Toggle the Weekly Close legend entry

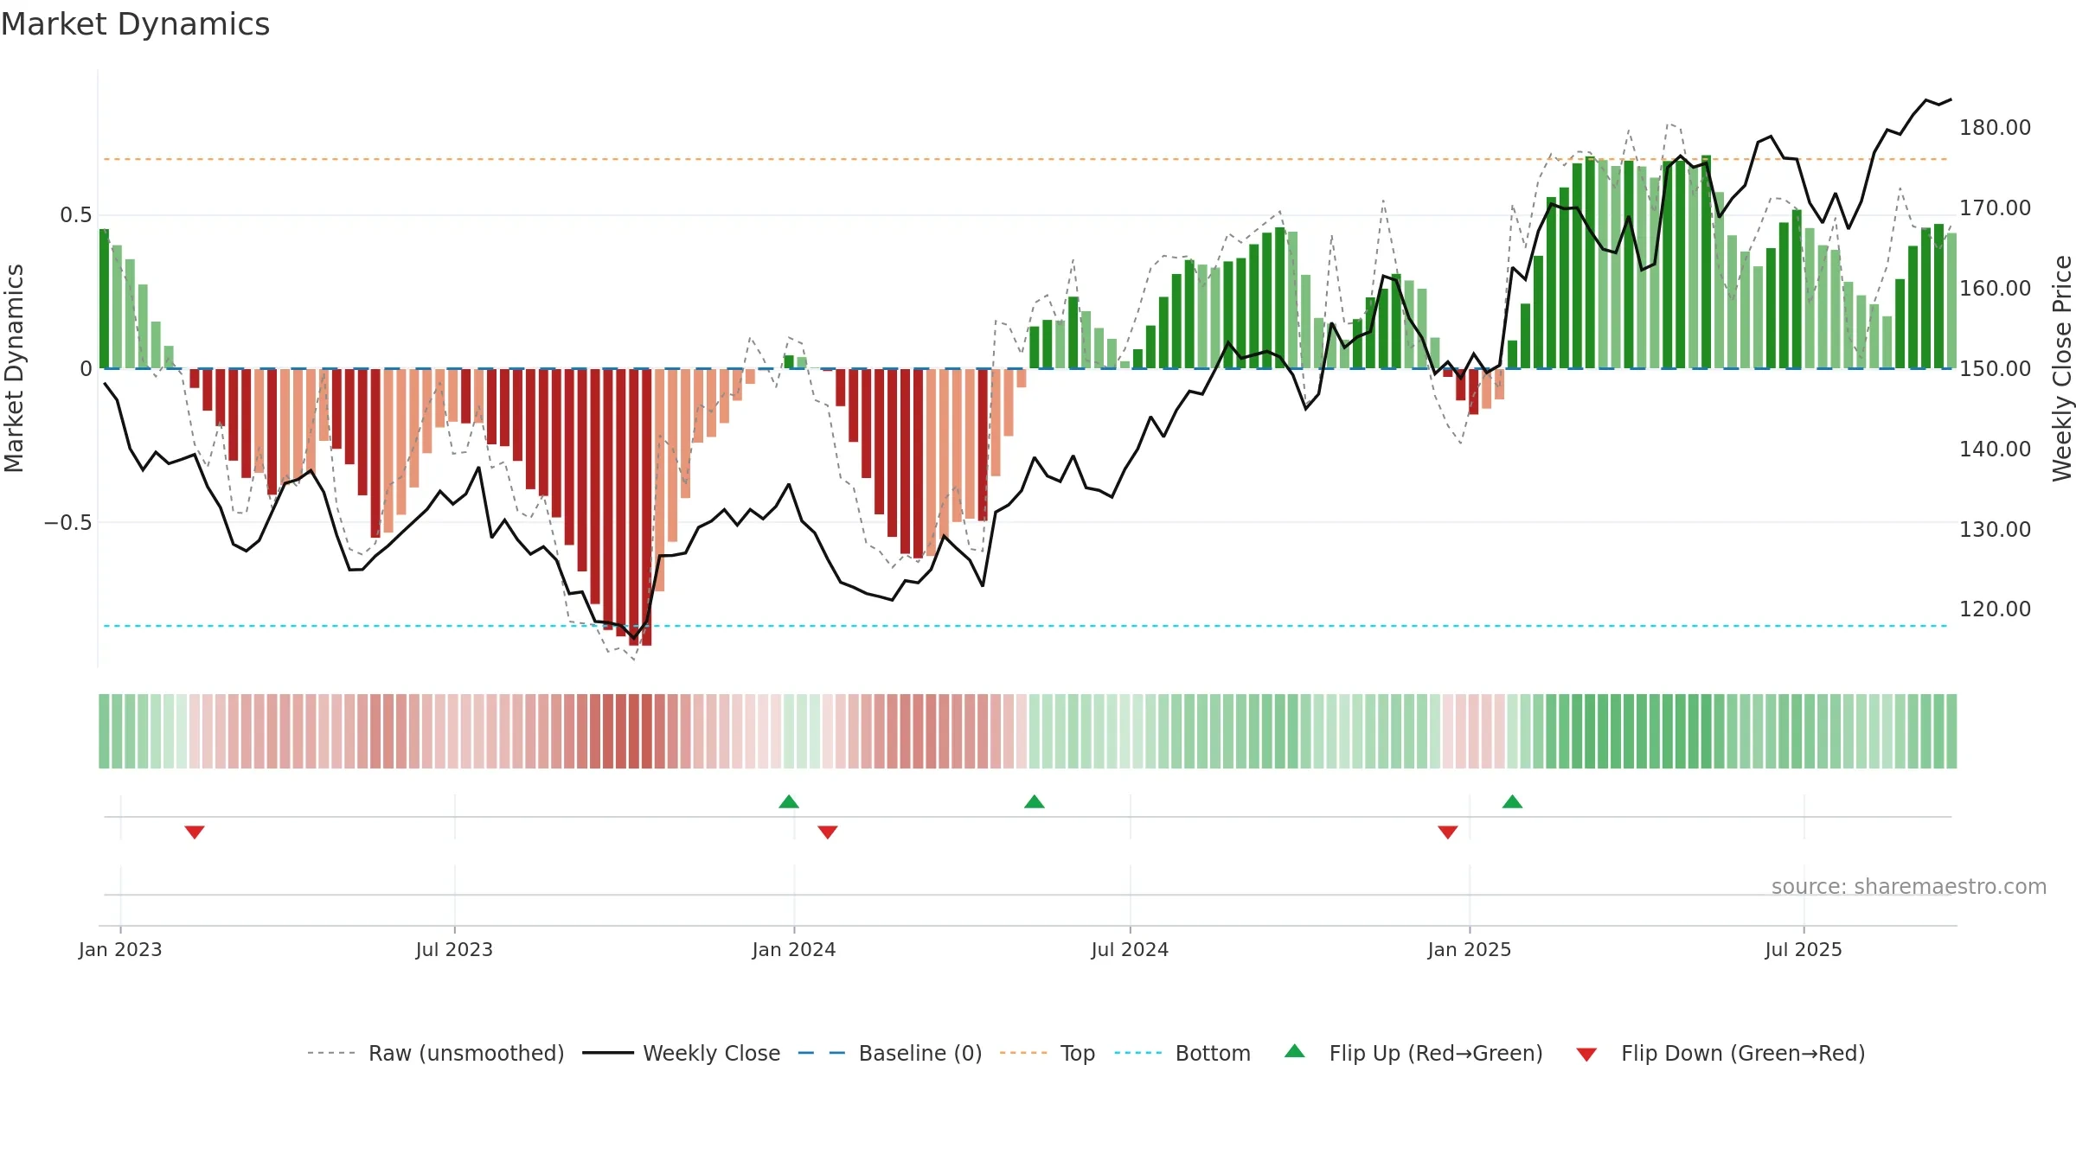click(682, 1053)
